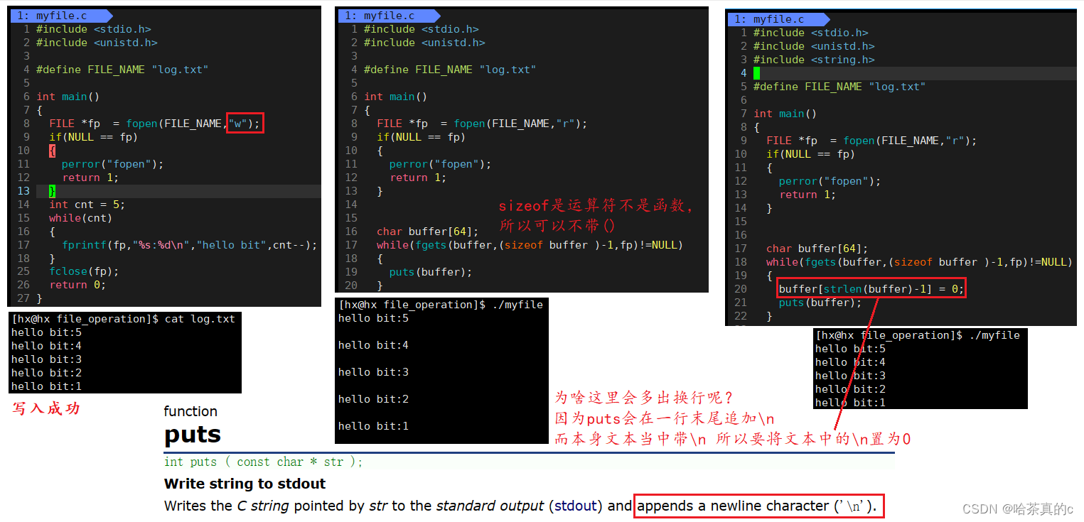Click the "int puts ( const char * str );" prototype
The image size is (1084, 522).
tap(264, 462)
